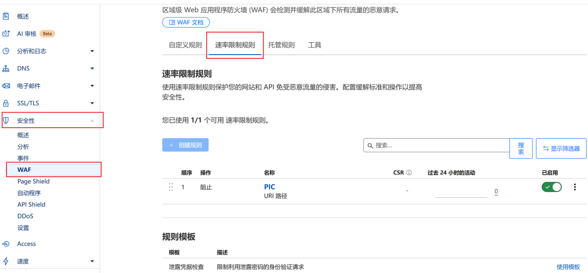Open Access in the sidebar
The width and height of the screenshot is (588, 273).
click(26, 244)
